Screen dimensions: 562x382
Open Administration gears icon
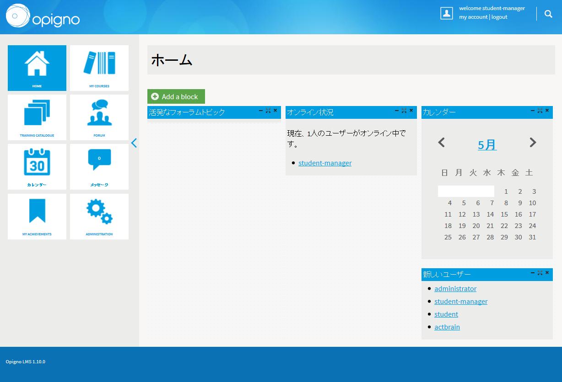coord(99,212)
